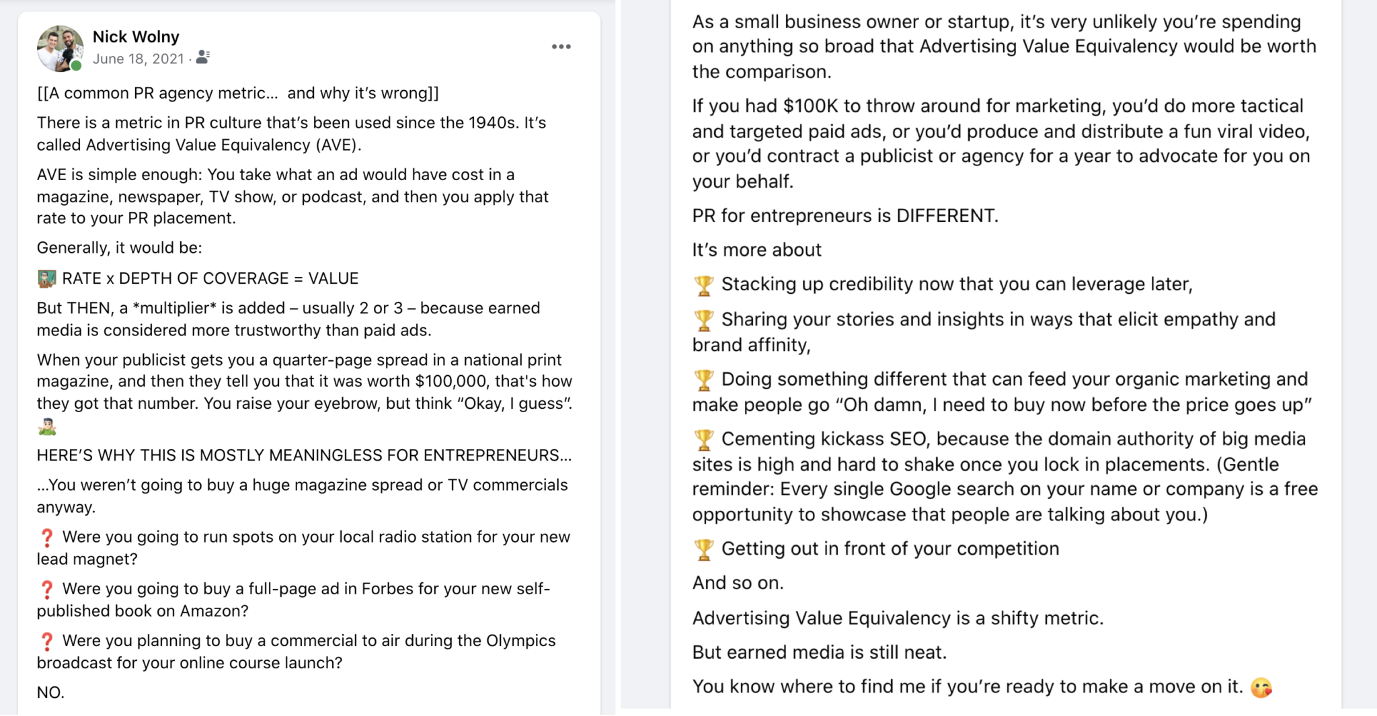The width and height of the screenshot is (1377, 716).
Task: Click trophy icon beside 'Cementing kickass SEO'
Action: 703,440
